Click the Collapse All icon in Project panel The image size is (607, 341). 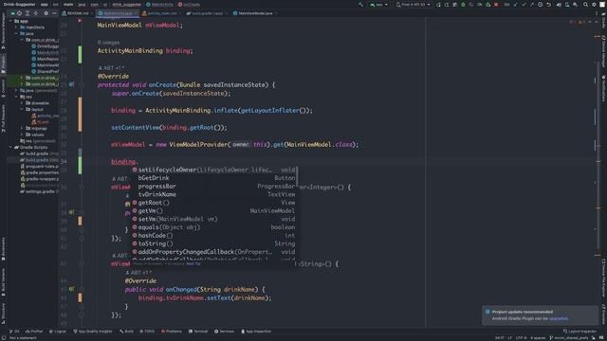click(x=36, y=13)
